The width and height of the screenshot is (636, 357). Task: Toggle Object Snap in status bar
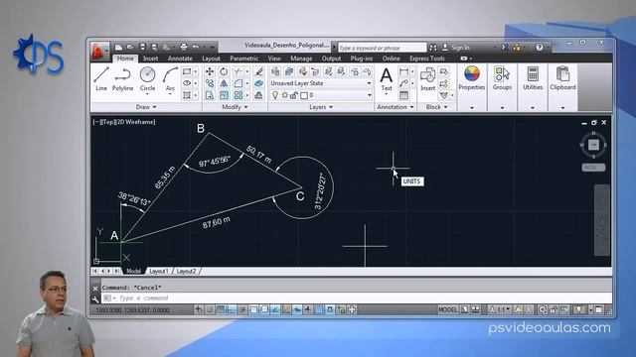[x=253, y=309]
